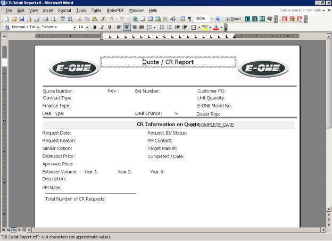The image size is (332, 241).
Task: Open the Table menu
Action: 96,11
